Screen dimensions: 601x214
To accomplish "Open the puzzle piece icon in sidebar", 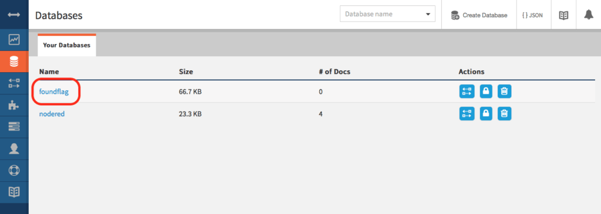I will tap(14, 105).
